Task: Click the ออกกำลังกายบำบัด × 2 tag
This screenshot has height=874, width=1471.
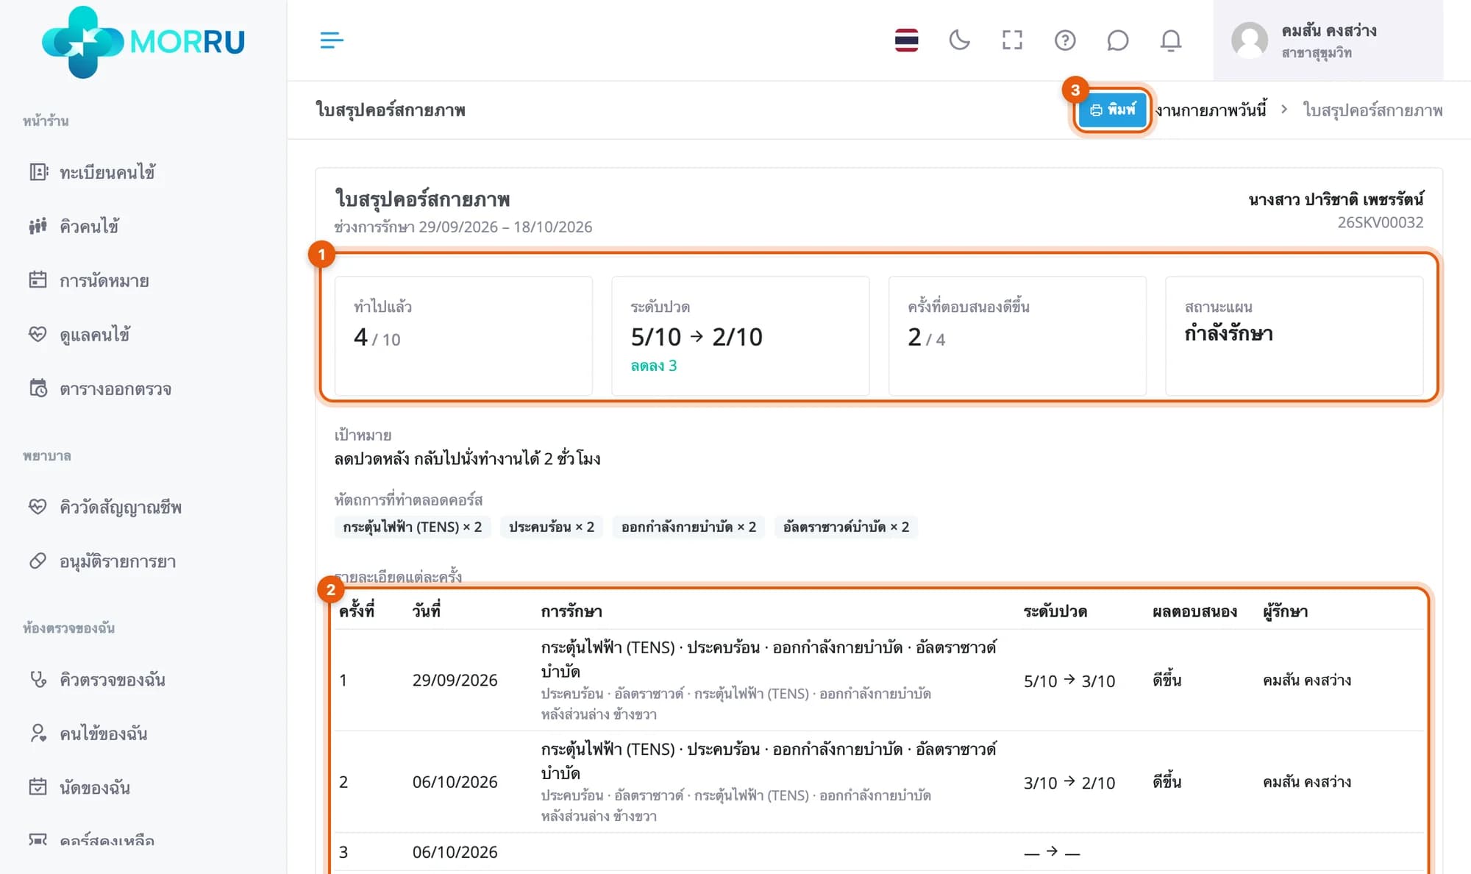Action: pyautogui.click(x=688, y=527)
